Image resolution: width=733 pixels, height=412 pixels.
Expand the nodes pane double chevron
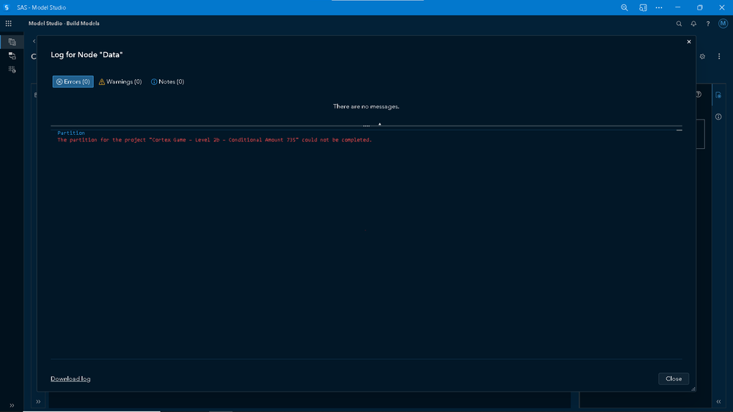click(x=38, y=401)
